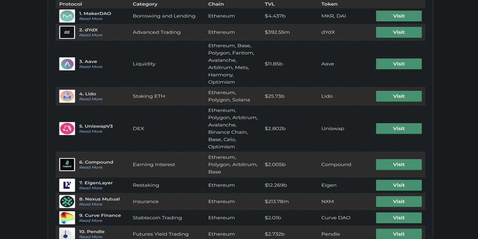This screenshot has width=478, height=239.
Task: Click the Aave ghost logo icon
Action: (x=67, y=64)
